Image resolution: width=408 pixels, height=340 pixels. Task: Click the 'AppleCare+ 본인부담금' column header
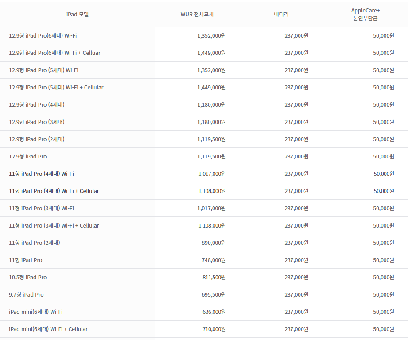tap(365, 15)
